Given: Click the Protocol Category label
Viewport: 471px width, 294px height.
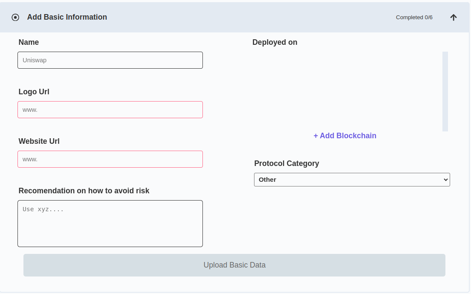Looking at the screenshot, I should coord(286,163).
